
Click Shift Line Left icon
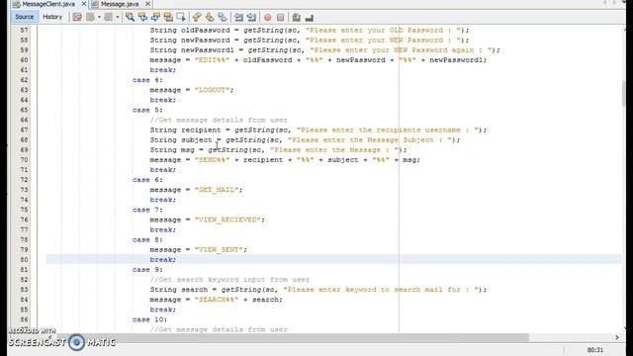(x=238, y=18)
